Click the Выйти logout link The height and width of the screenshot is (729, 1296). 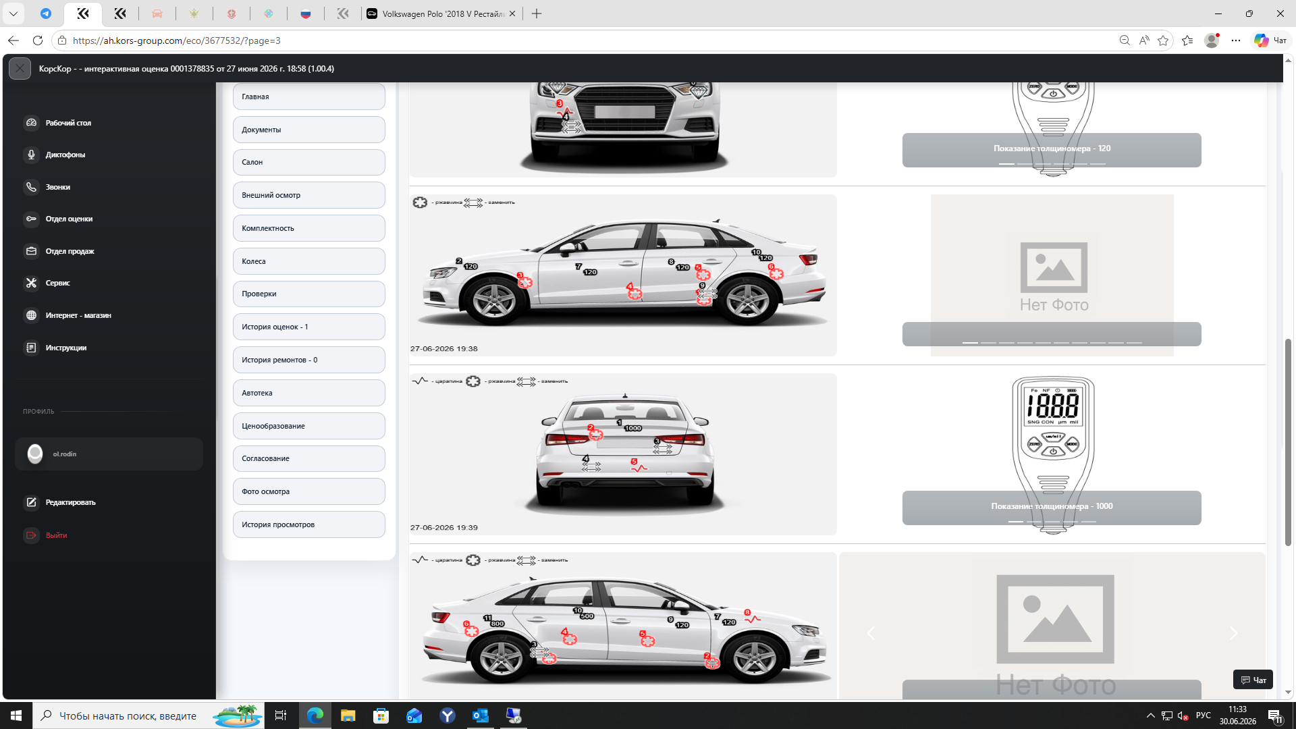pos(56,535)
